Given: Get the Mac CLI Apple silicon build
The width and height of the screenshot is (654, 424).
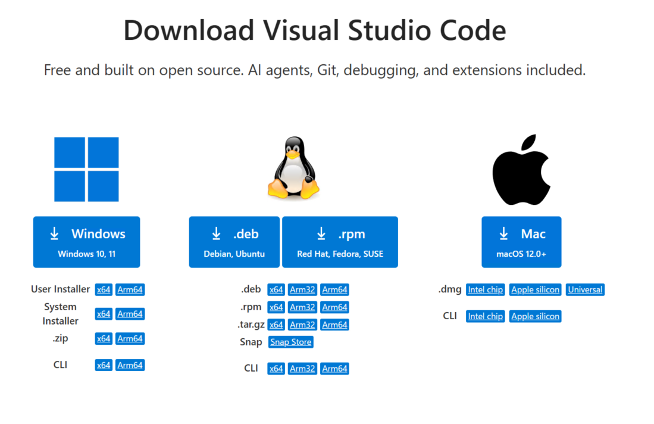Looking at the screenshot, I should (535, 316).
